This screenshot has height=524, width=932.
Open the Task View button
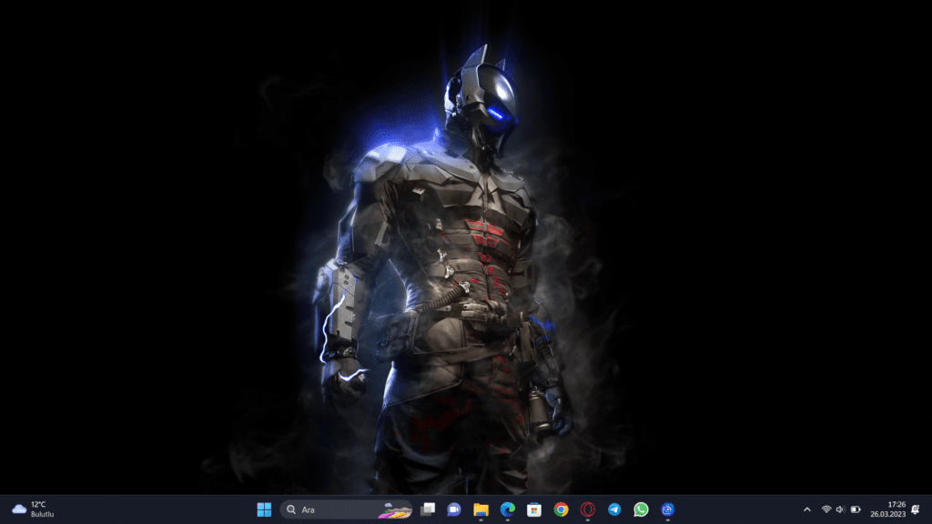pyautogui.click(x=428, y=509)
